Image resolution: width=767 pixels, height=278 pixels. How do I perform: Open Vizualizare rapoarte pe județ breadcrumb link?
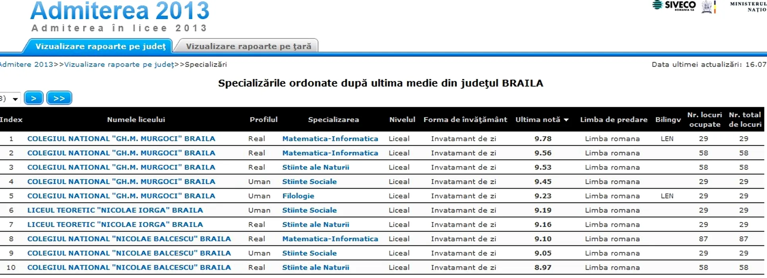pos(119,64)
